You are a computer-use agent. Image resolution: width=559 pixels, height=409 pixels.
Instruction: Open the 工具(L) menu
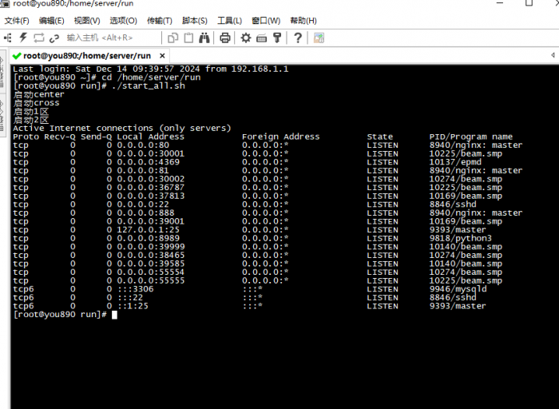tap(230, 20)
